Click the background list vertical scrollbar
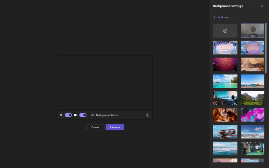This screenshot has width=269, height=168. 266,47
